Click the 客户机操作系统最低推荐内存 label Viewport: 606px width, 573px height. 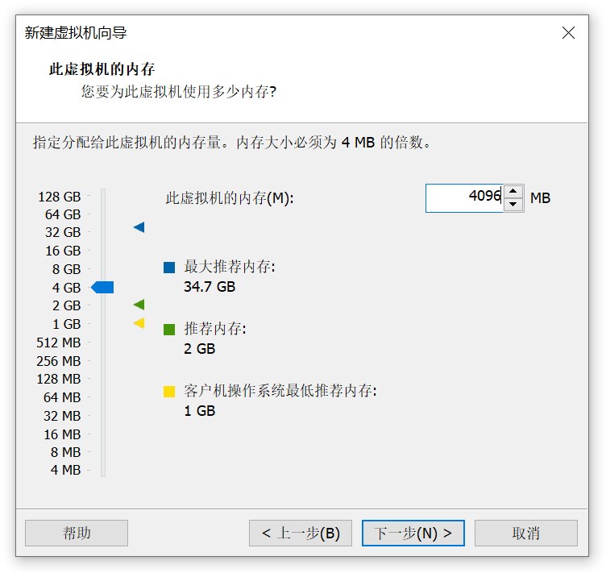(x=280, y=391)
